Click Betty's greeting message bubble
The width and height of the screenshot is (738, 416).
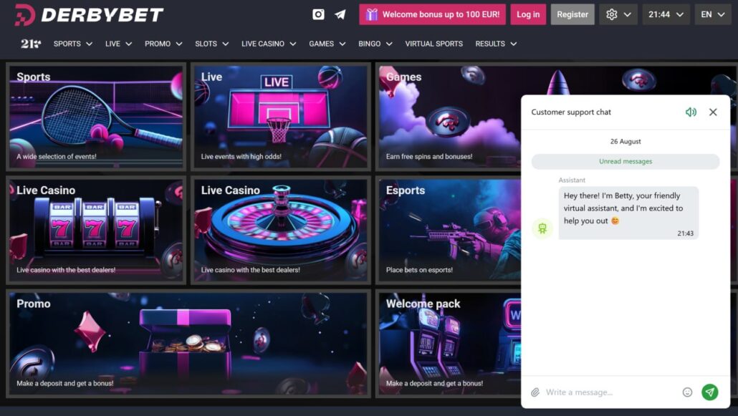click(628, 213)
